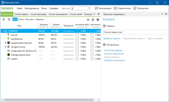Disable the Блокировщик checkbox
The width and height of the screenshot is (169, 102).
[x=96, y=8]
